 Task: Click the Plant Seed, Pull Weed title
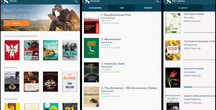194,14
